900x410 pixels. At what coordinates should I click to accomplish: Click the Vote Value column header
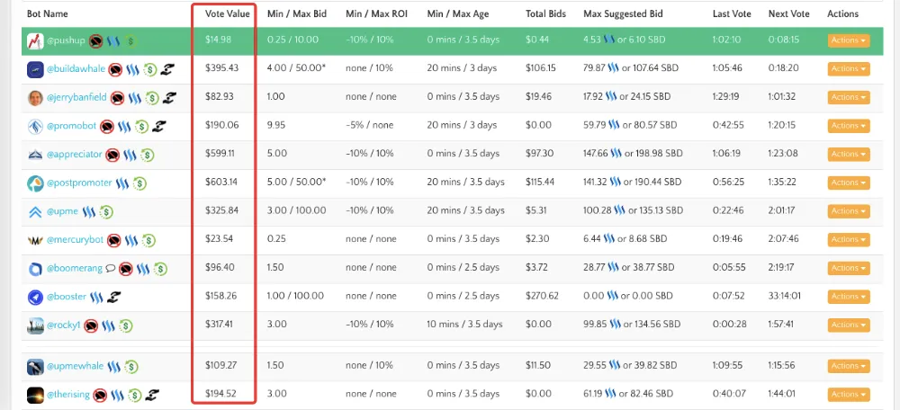(x=228, y=13)
